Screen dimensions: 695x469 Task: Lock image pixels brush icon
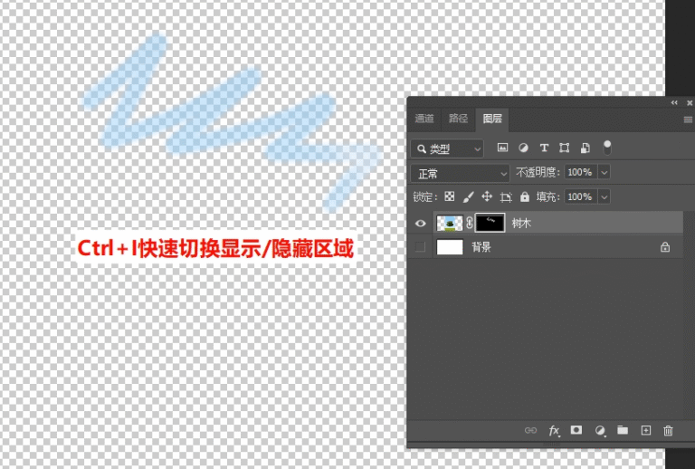469,196
